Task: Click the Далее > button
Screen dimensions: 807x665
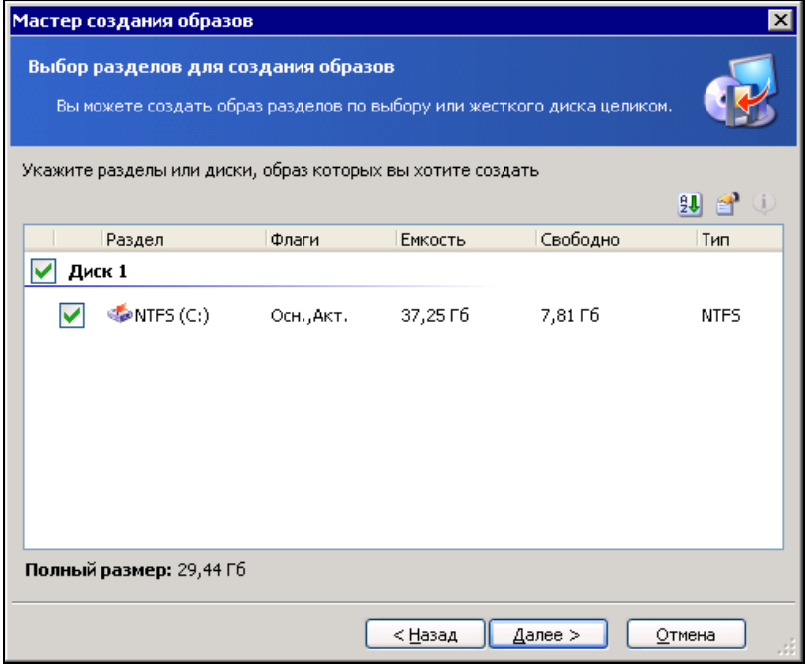Action: (547, 634)
